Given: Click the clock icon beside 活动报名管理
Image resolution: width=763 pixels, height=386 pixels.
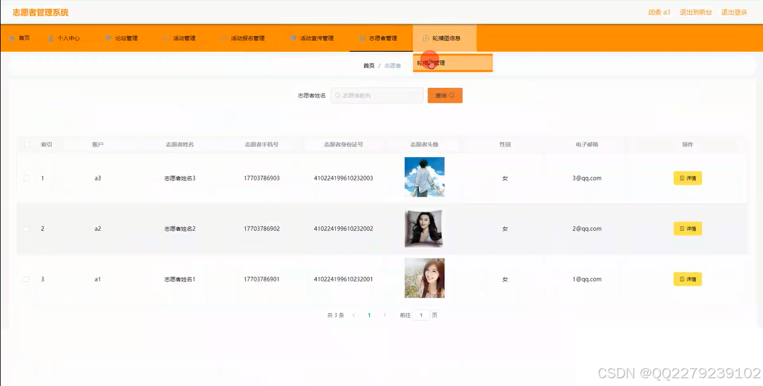Looking at the screenshot, I should pyautogui.click(x=223, y=37).
